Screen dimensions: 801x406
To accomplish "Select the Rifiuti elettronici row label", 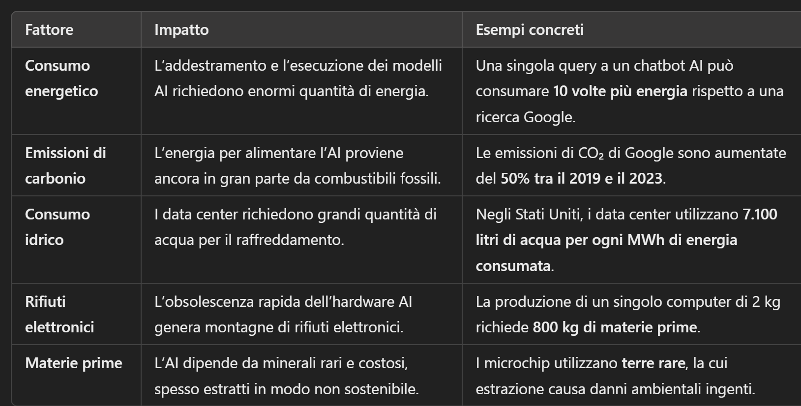I will tap(59, 314).
